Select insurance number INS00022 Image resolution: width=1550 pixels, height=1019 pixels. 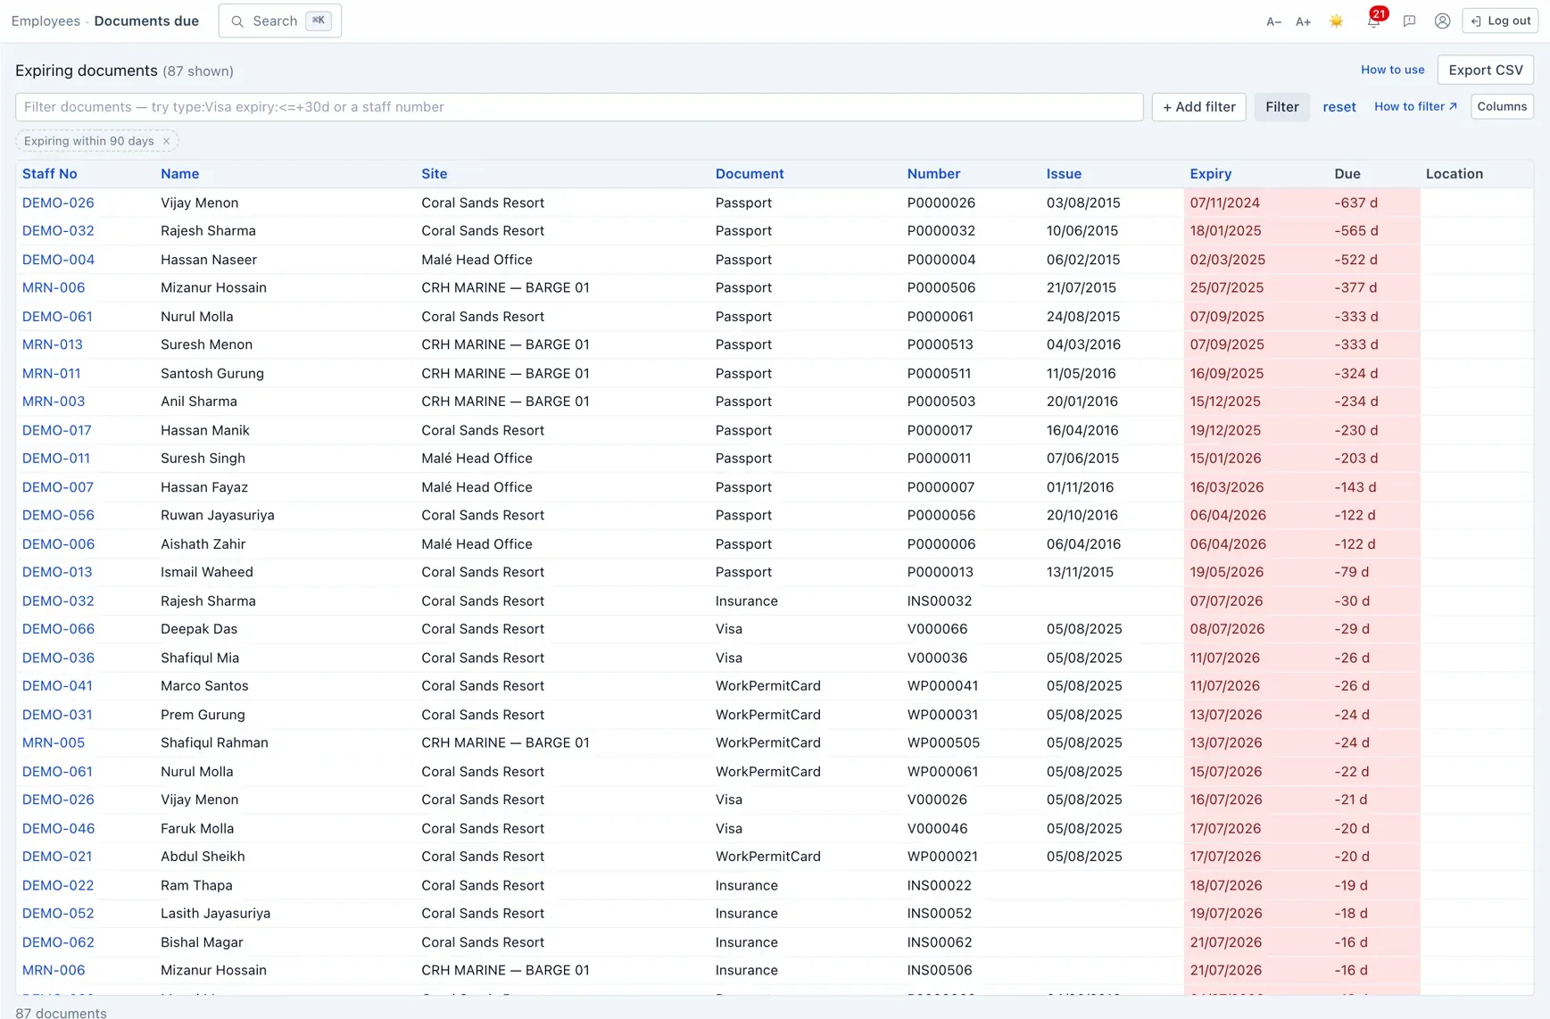tap(940, 885)
